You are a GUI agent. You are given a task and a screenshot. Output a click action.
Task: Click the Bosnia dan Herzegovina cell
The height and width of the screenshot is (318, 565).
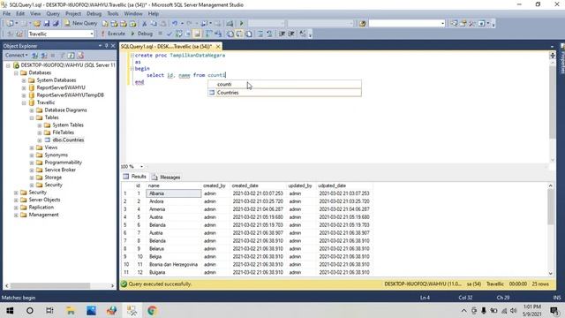(174, 265)
